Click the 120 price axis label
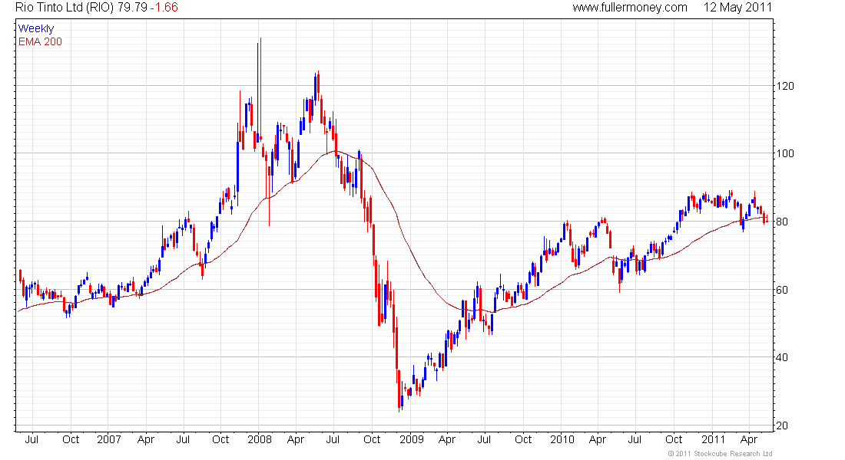 784,86
